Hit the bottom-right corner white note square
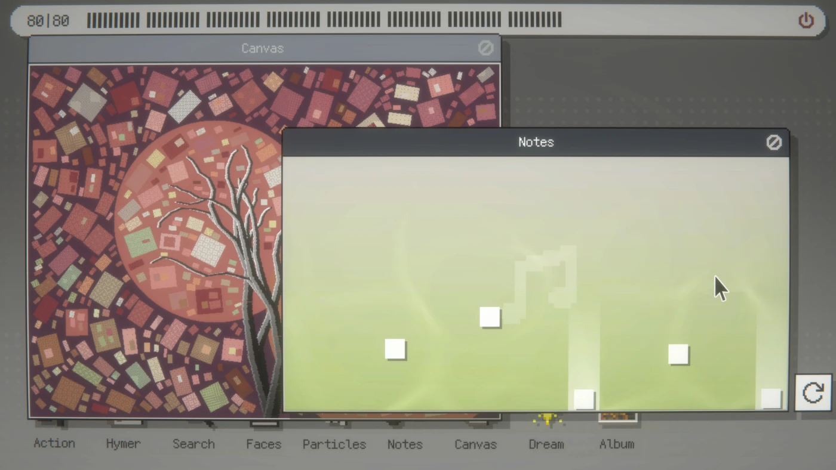 coord(770,398)
